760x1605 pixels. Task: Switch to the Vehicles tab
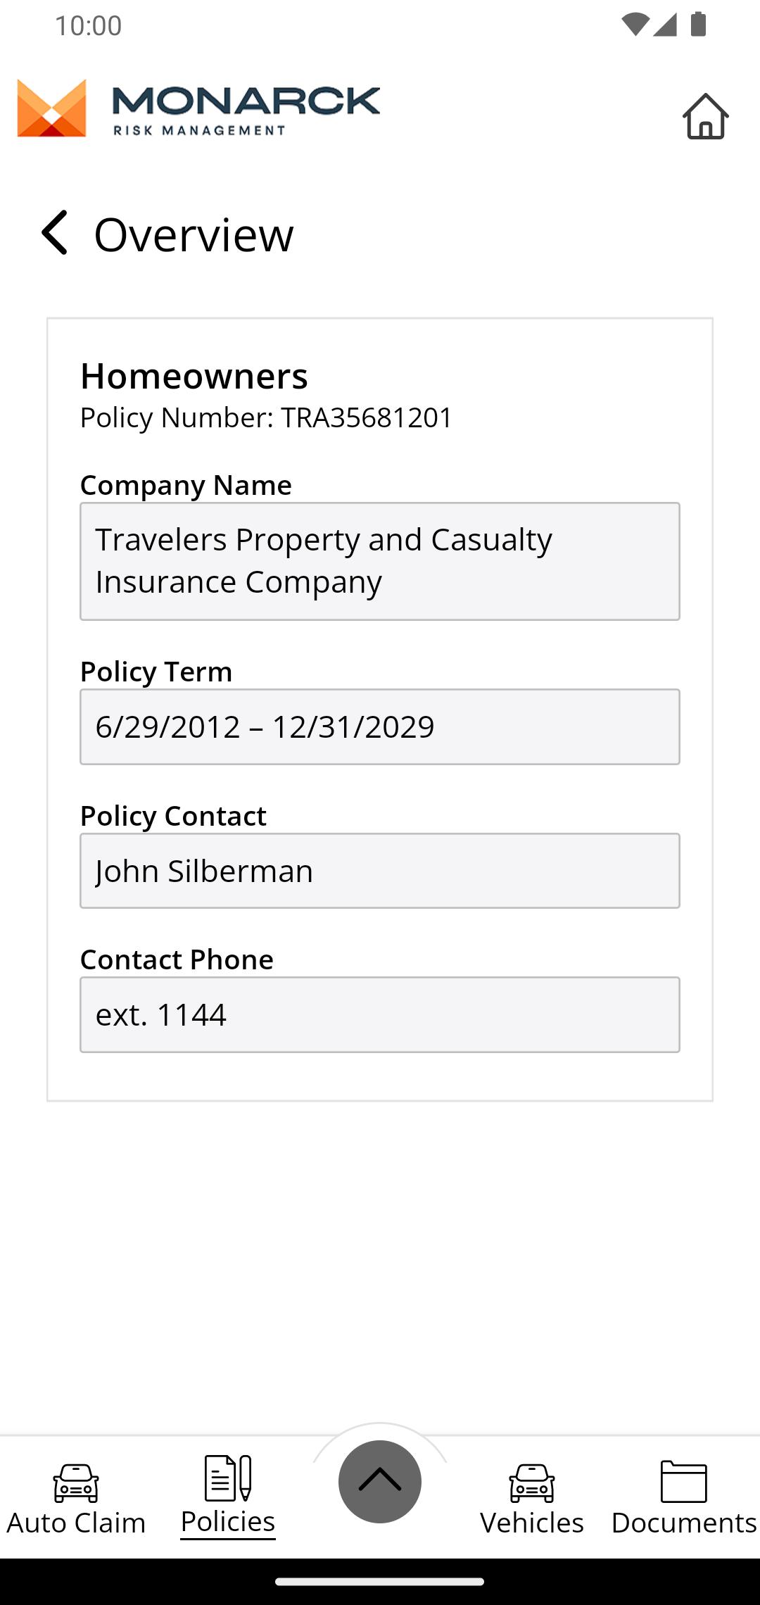coord(532,1522)
